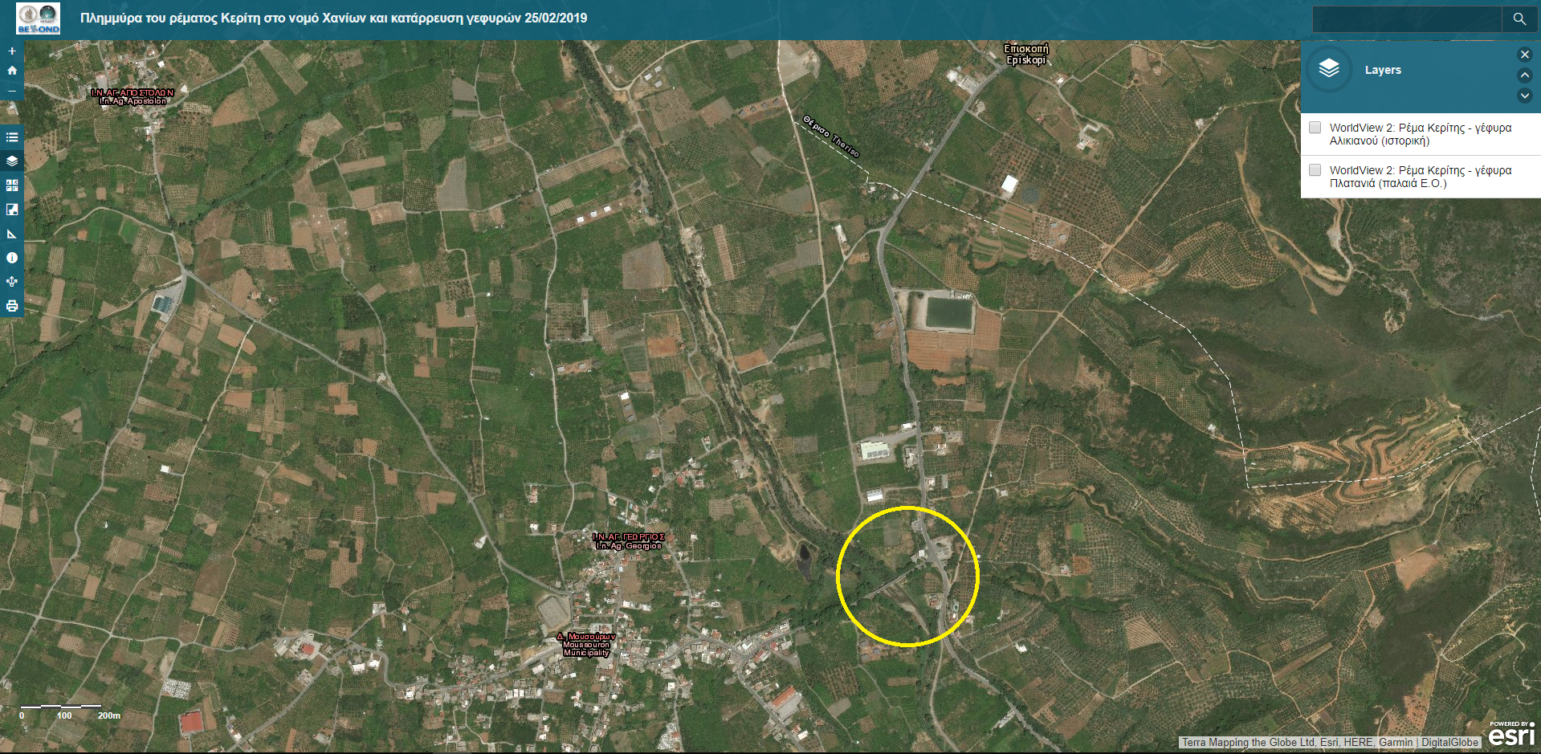This screenshot has height=754, width=1541.
Task: Click 'WorldView 2: Ρέμα Κερίτης - γέφυρα Πλατανιά' label
Action: [1421, 177]
